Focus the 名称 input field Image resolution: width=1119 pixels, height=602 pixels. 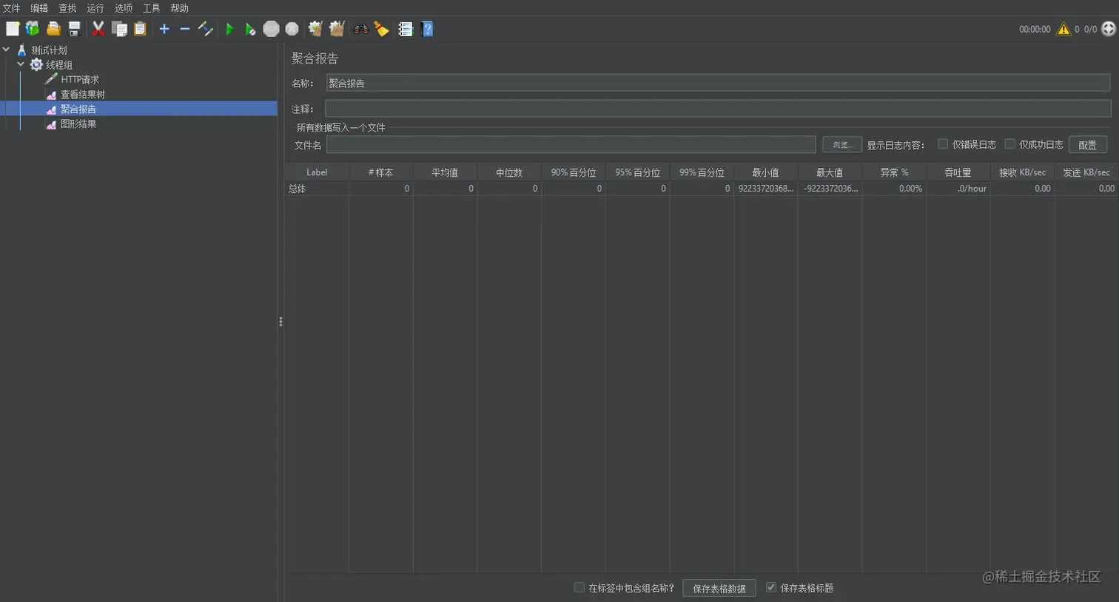coord(718,83)
